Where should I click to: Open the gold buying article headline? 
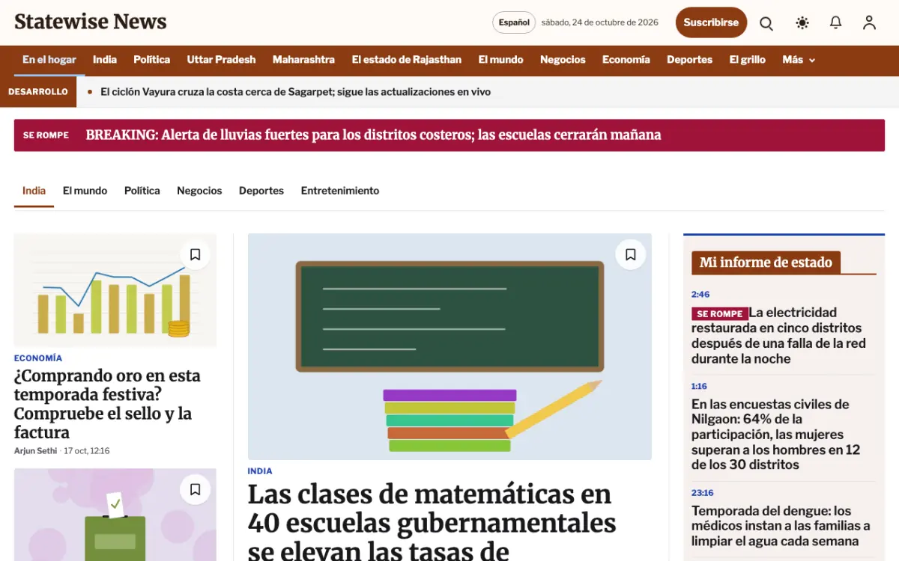(107, 404)
